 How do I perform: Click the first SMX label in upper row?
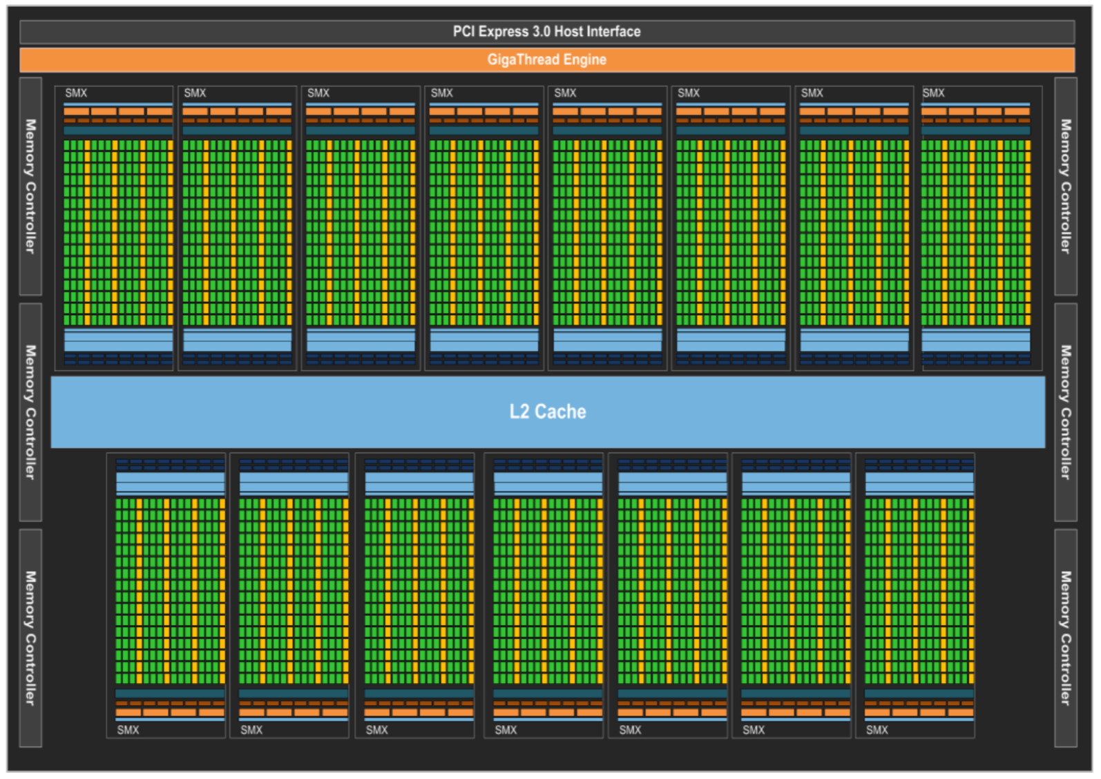pos(76,93)
